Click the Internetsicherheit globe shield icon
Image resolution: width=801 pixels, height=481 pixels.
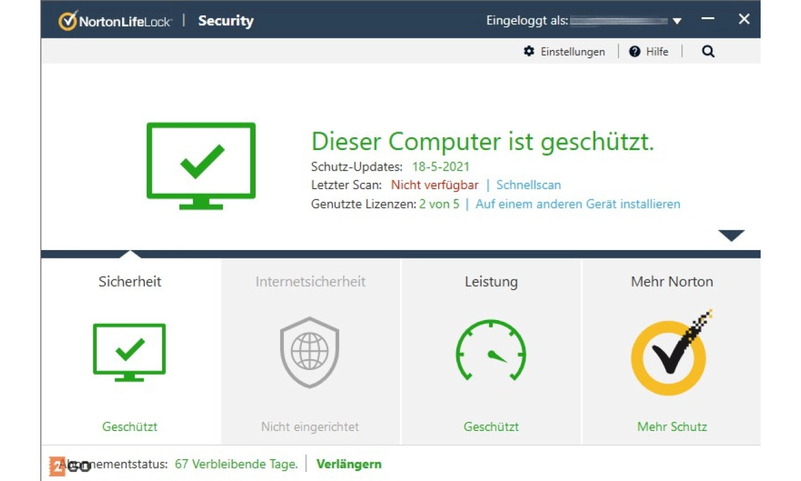[310, 352]
